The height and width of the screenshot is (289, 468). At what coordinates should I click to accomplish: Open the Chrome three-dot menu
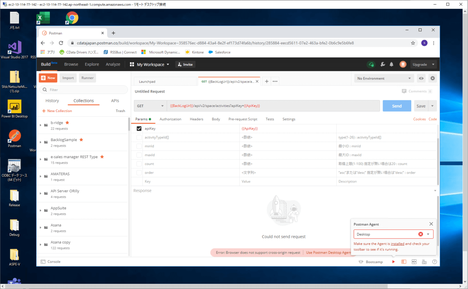(433, 43)
